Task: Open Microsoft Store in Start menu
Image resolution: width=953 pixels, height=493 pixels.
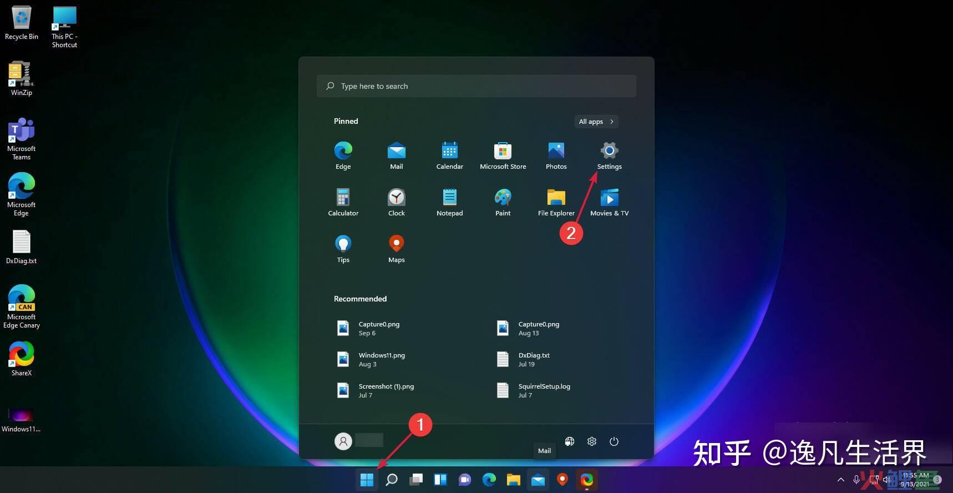Action: (x=503, y=155)
